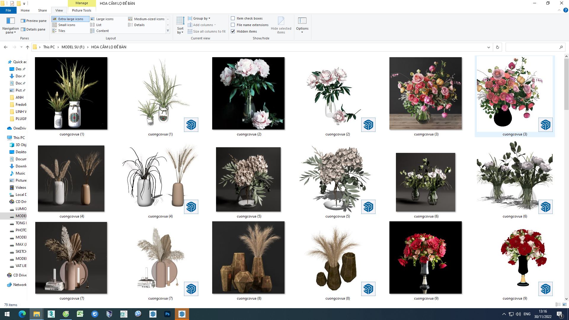Toggle the Preview pane button

tap(33, 21)
